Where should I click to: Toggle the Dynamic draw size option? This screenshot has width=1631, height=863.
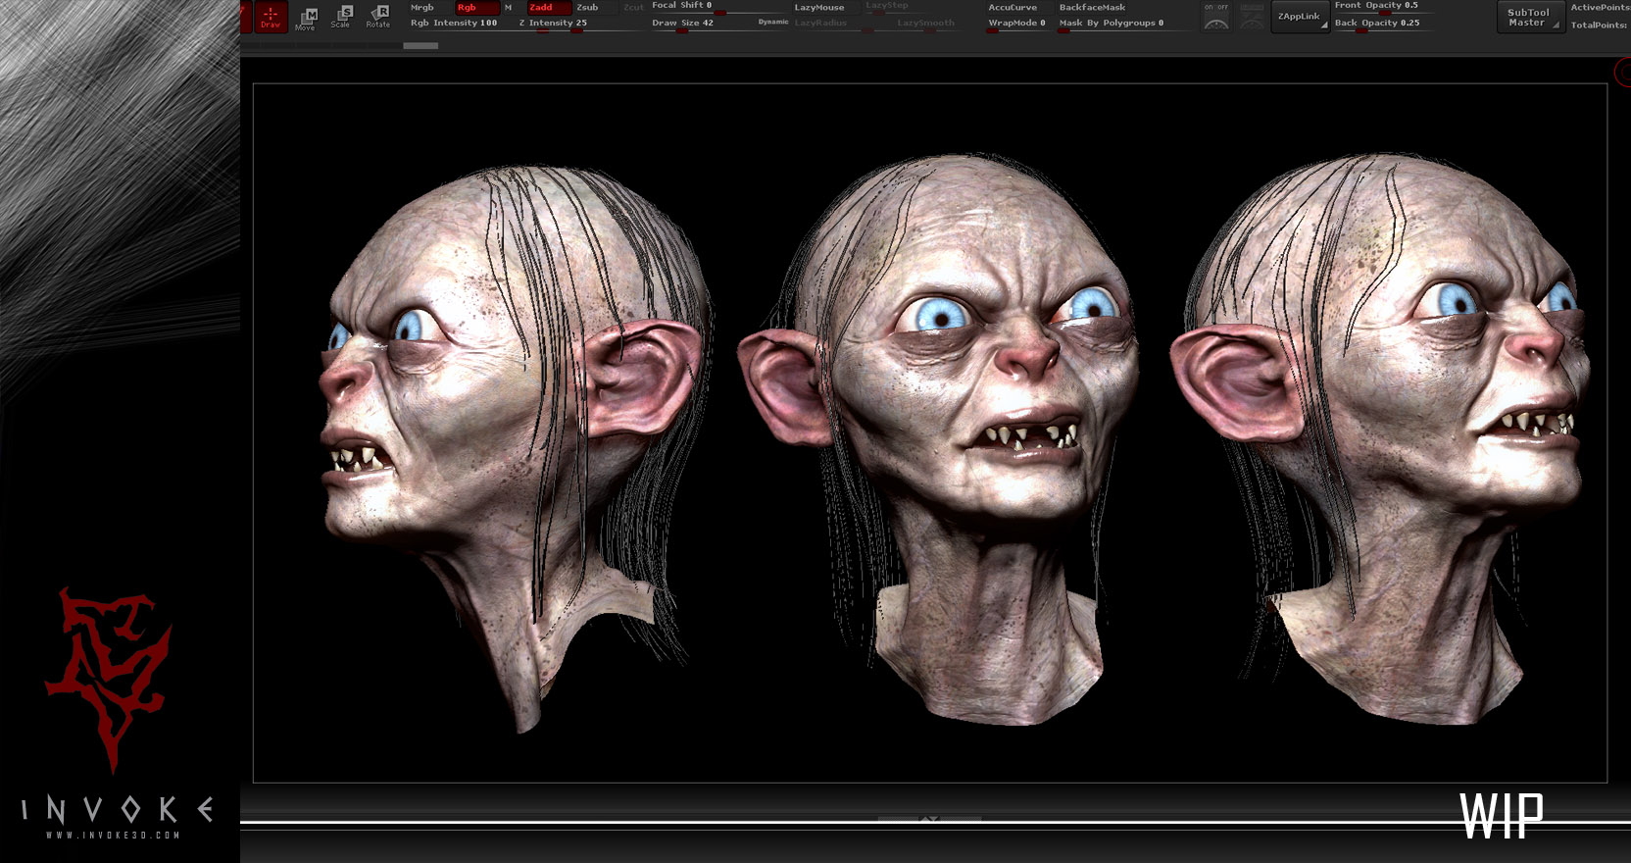(773, 22)
